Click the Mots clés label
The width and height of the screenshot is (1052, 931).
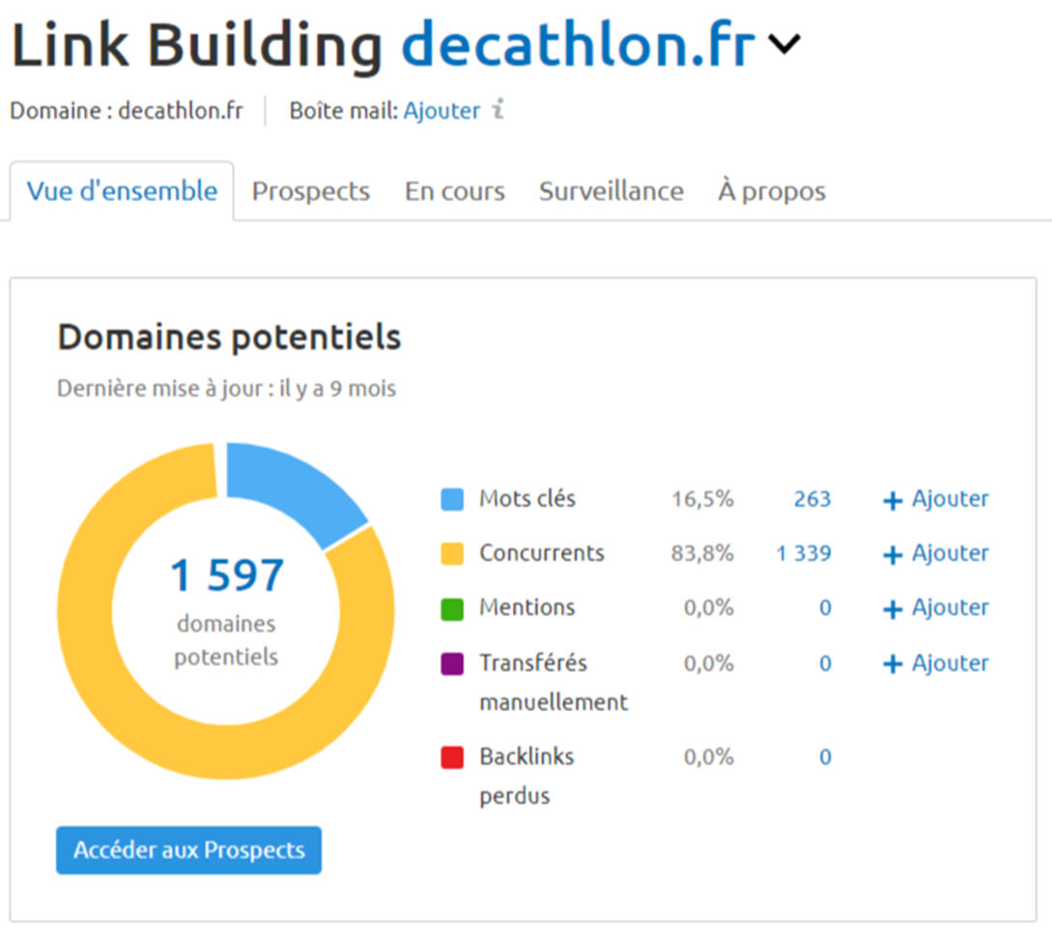tap(527, 499)
